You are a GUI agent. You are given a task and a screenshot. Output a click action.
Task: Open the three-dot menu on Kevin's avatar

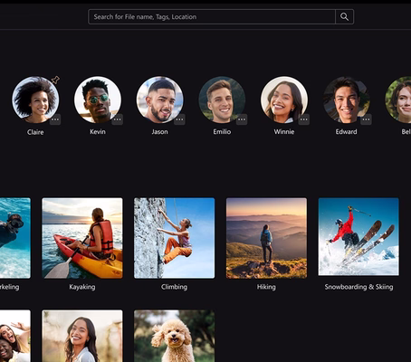[117, 119]
